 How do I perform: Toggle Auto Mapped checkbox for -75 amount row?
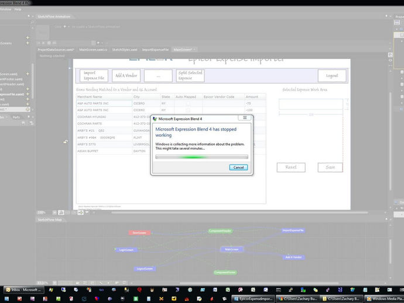click(x=188, y=104)
